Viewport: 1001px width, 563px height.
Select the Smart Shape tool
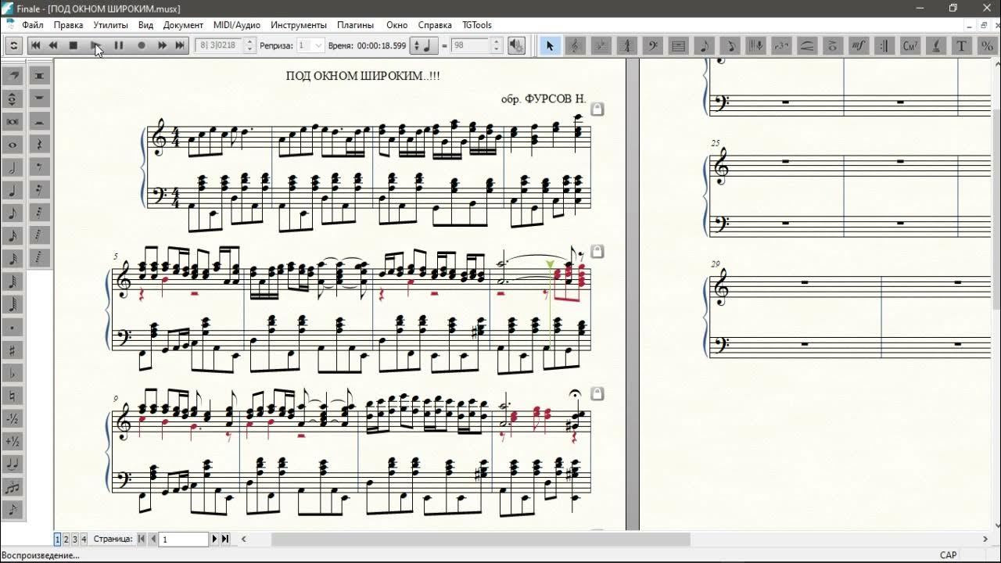click(808, 45)
